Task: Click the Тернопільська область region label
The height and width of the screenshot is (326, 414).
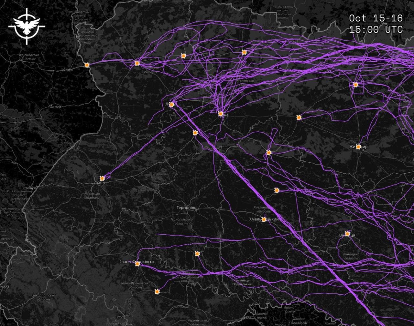Action: coord(181,221)
